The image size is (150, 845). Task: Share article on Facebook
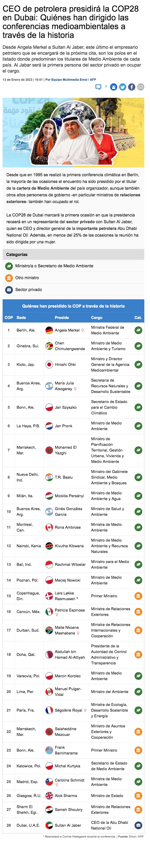[131, 87]
